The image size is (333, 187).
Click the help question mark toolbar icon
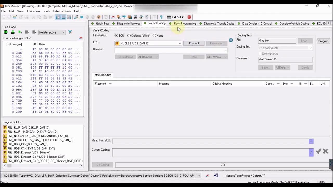[x=161, y=17]
